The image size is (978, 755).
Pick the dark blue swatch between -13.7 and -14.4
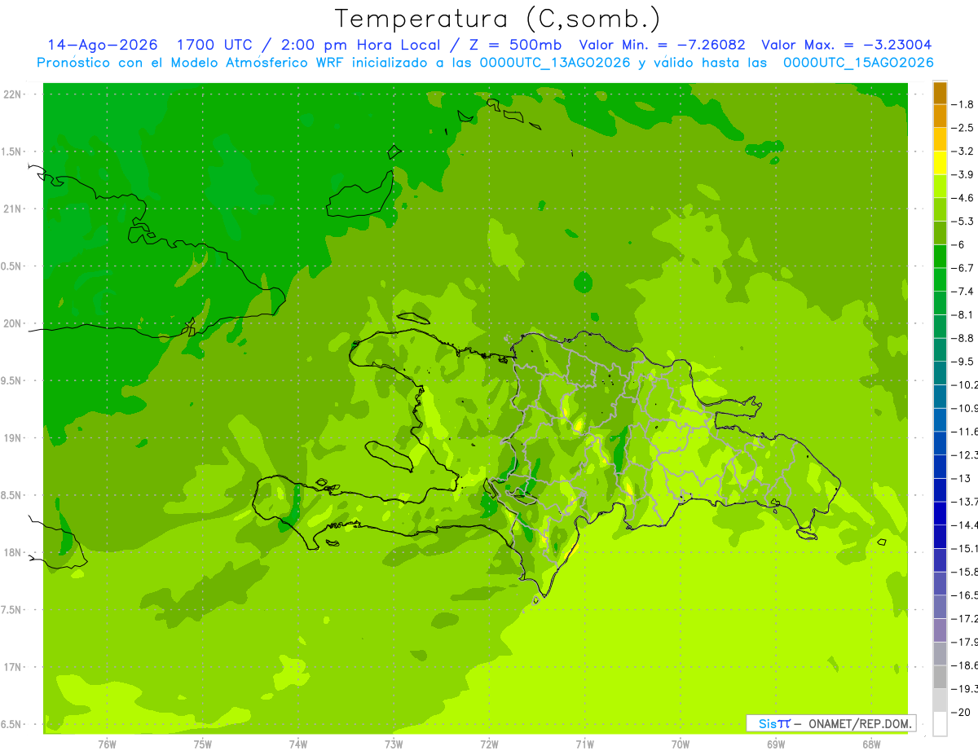[940, 513]
